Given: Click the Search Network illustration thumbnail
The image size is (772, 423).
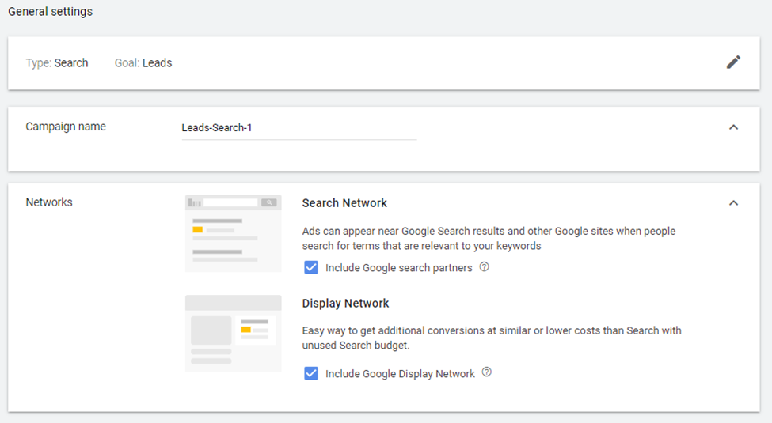Looking at the screenshot, I should click(x=234, y=233).
